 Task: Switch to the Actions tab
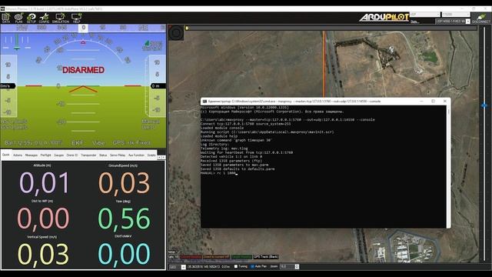(x=18, y=155)
